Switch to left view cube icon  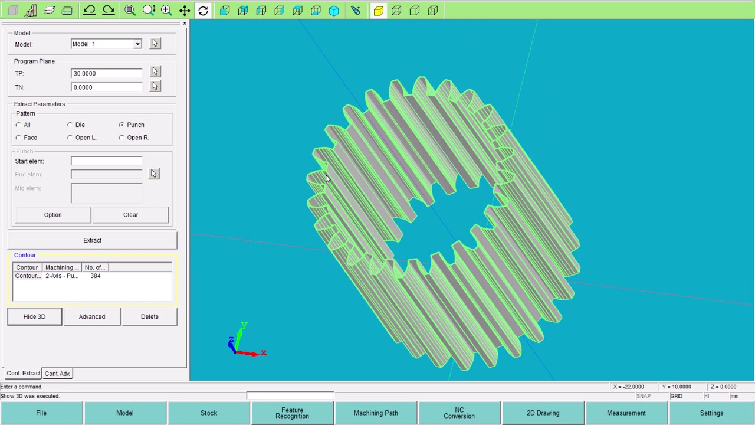click(261, 10)
